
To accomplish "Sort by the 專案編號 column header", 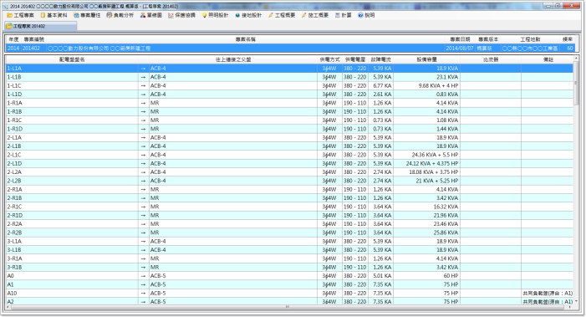I will point(34,39).
